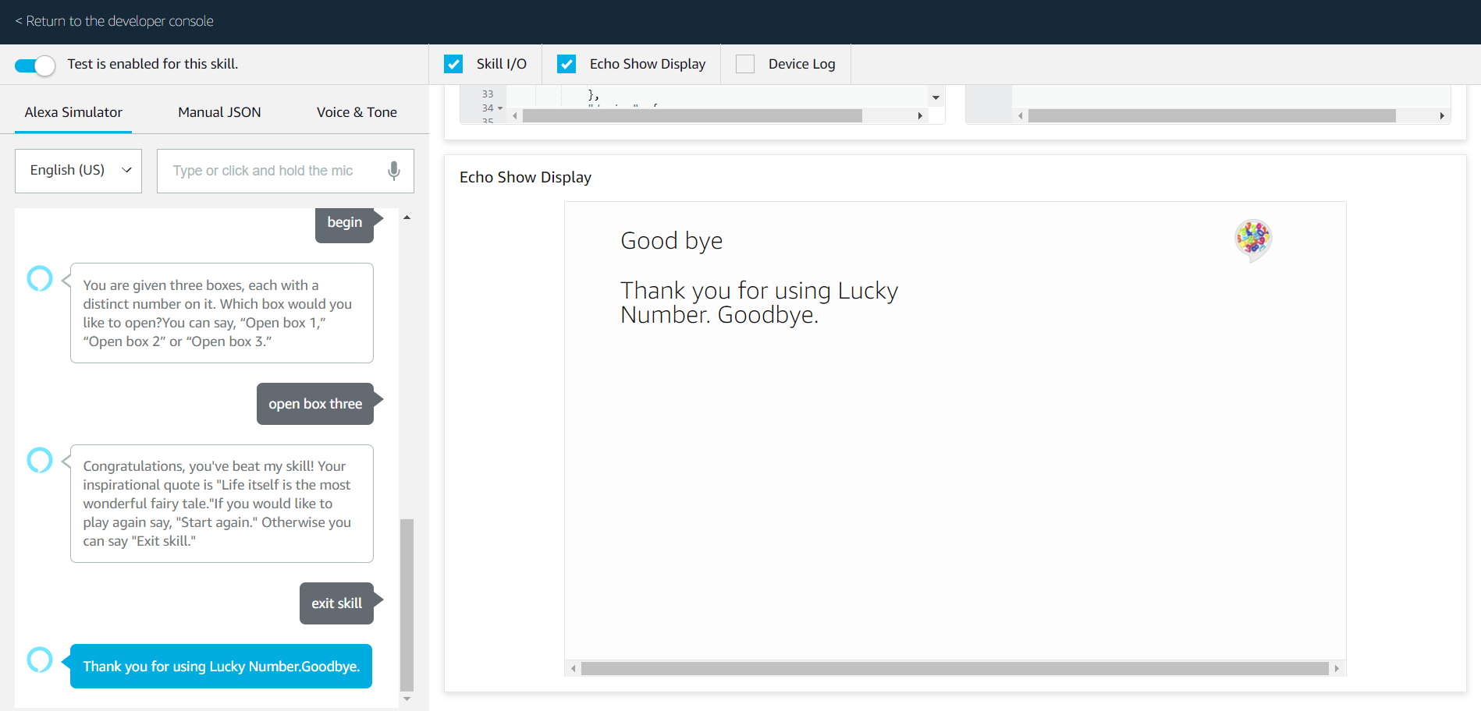Image resolution: width=1481 pixels, height=711 pixels.
Task: Click the Echo Show display horizontal scrollbar thumb
Action: 955,668
